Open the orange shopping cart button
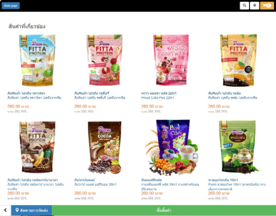The height and width of the screenshot is (216, 276). (267, 5)
